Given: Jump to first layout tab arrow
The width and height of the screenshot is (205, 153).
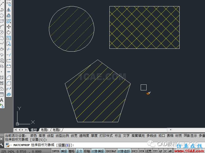Looking at the screenshot, I should [15, 130].
